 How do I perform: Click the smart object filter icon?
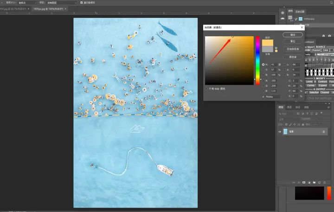point(316,114)
